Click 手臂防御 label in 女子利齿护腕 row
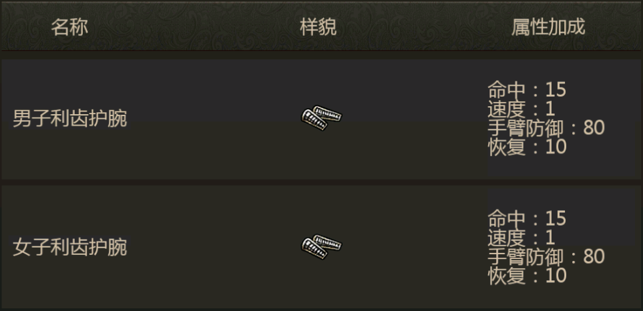 click(525, 257)
